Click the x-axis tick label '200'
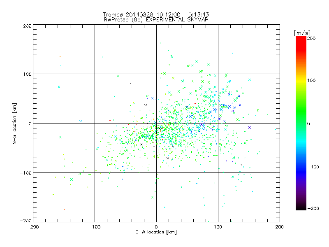This screenshot has width=329, height=247. tap(280, 227)
